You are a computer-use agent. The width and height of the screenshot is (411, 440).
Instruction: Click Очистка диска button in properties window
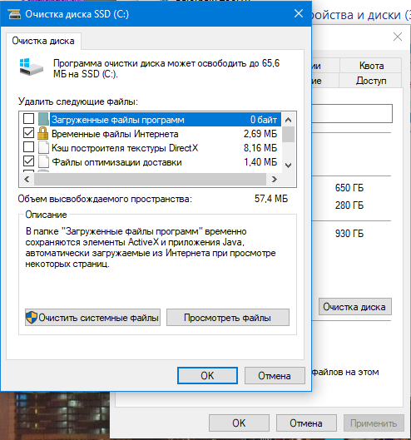355,307
